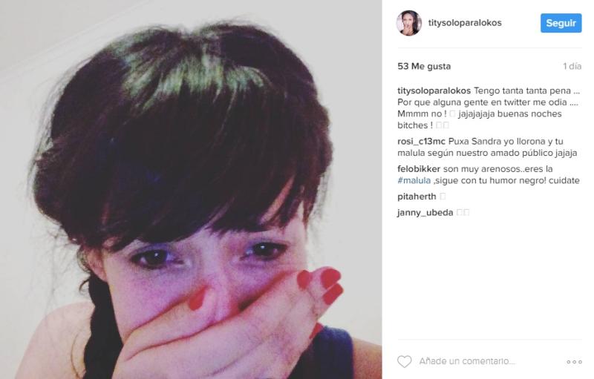Screen dimensions: 594x379
Task: Open titysoloparalokos username in header
Action: pyautogui.click(x=465, y=23)
